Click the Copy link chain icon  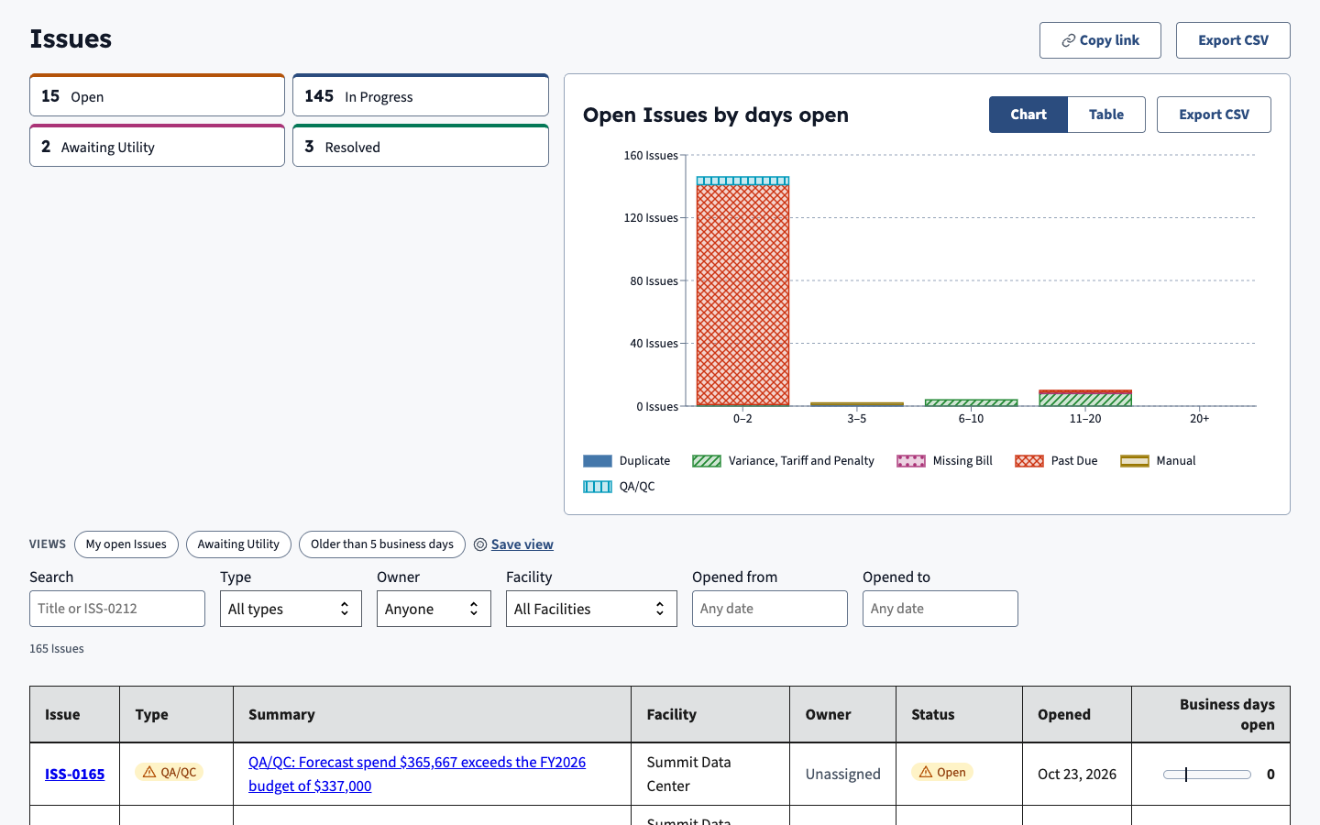[x=1068, y=40]
